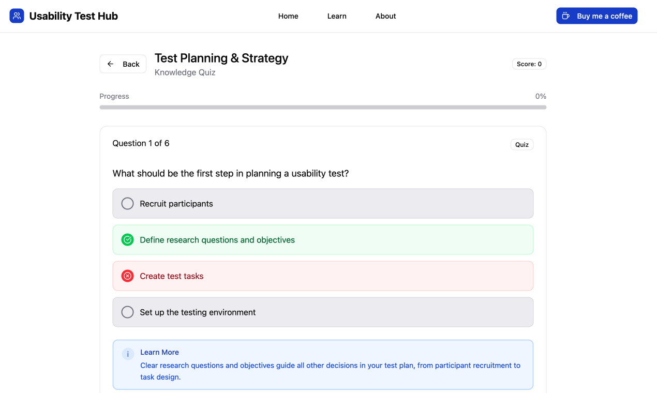Select the Recruit participants radio button
Viewport: 657px width, 393px height.
tap(127, 204)
